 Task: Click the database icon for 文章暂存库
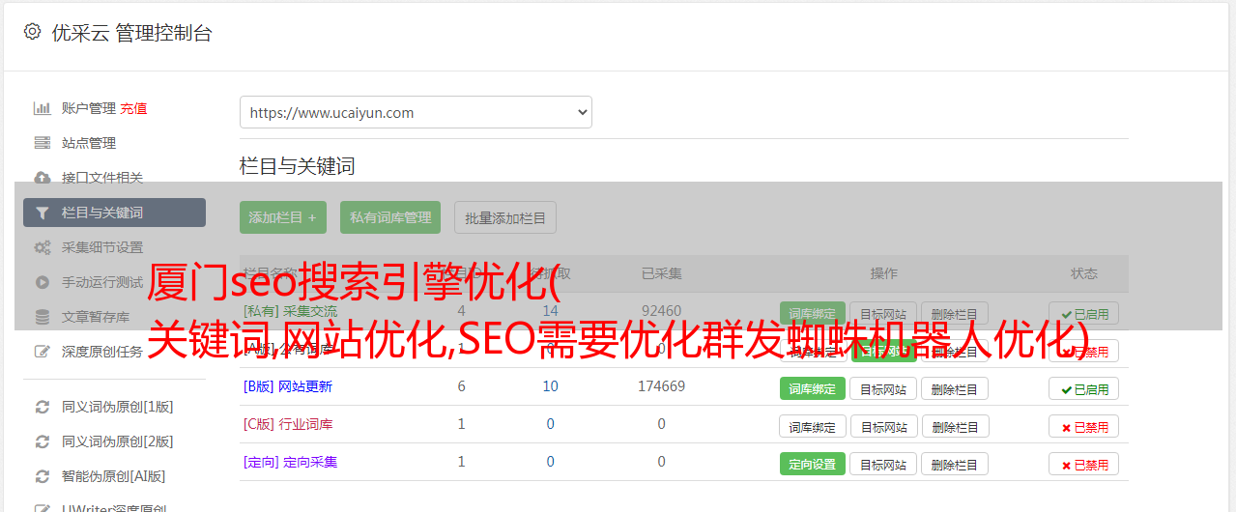click(x=43, y=317)
